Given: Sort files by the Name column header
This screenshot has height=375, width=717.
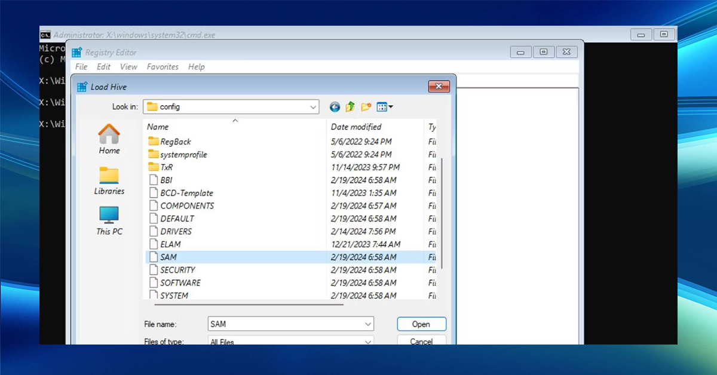Looking at the screenshot, I should pos(158,127).
